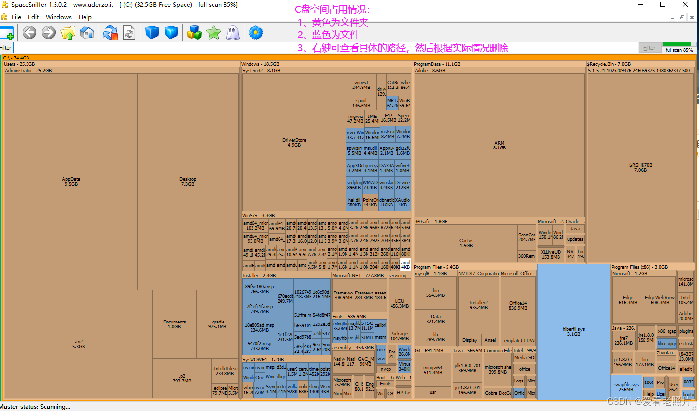Select the Windows - 18.5GB header
Viewport: 699px width, 411px height.
pyautogui.click(x=326, y=64)
